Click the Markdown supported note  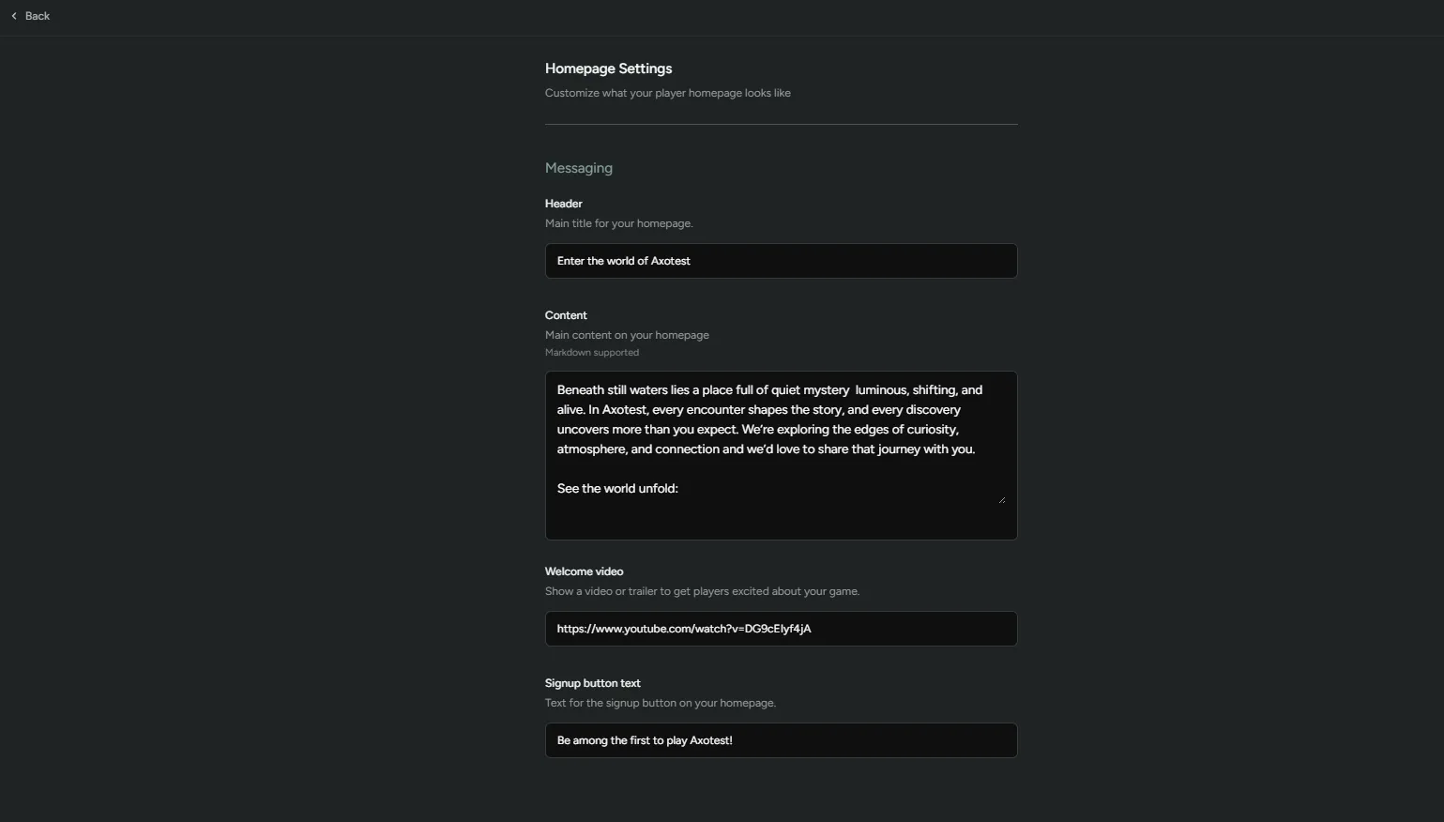tap(591, 352)
